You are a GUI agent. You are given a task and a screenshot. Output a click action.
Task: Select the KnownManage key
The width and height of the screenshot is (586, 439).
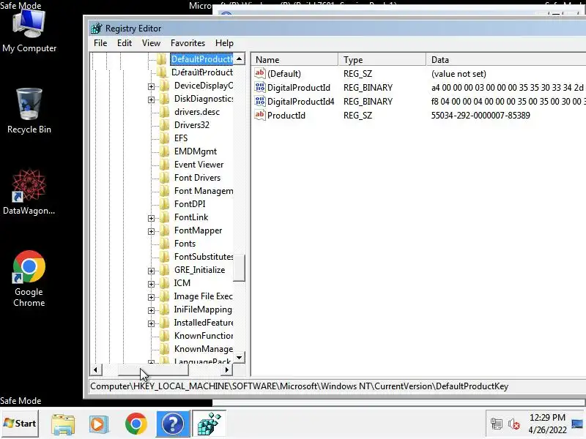pos(204,349)
